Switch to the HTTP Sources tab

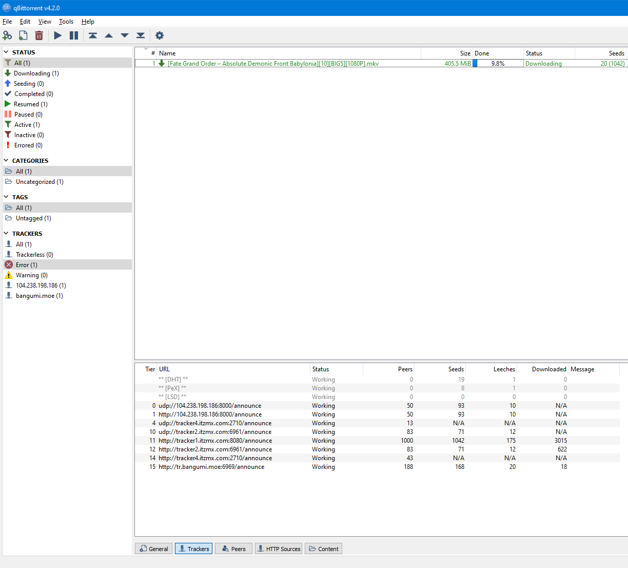(279, 548)
